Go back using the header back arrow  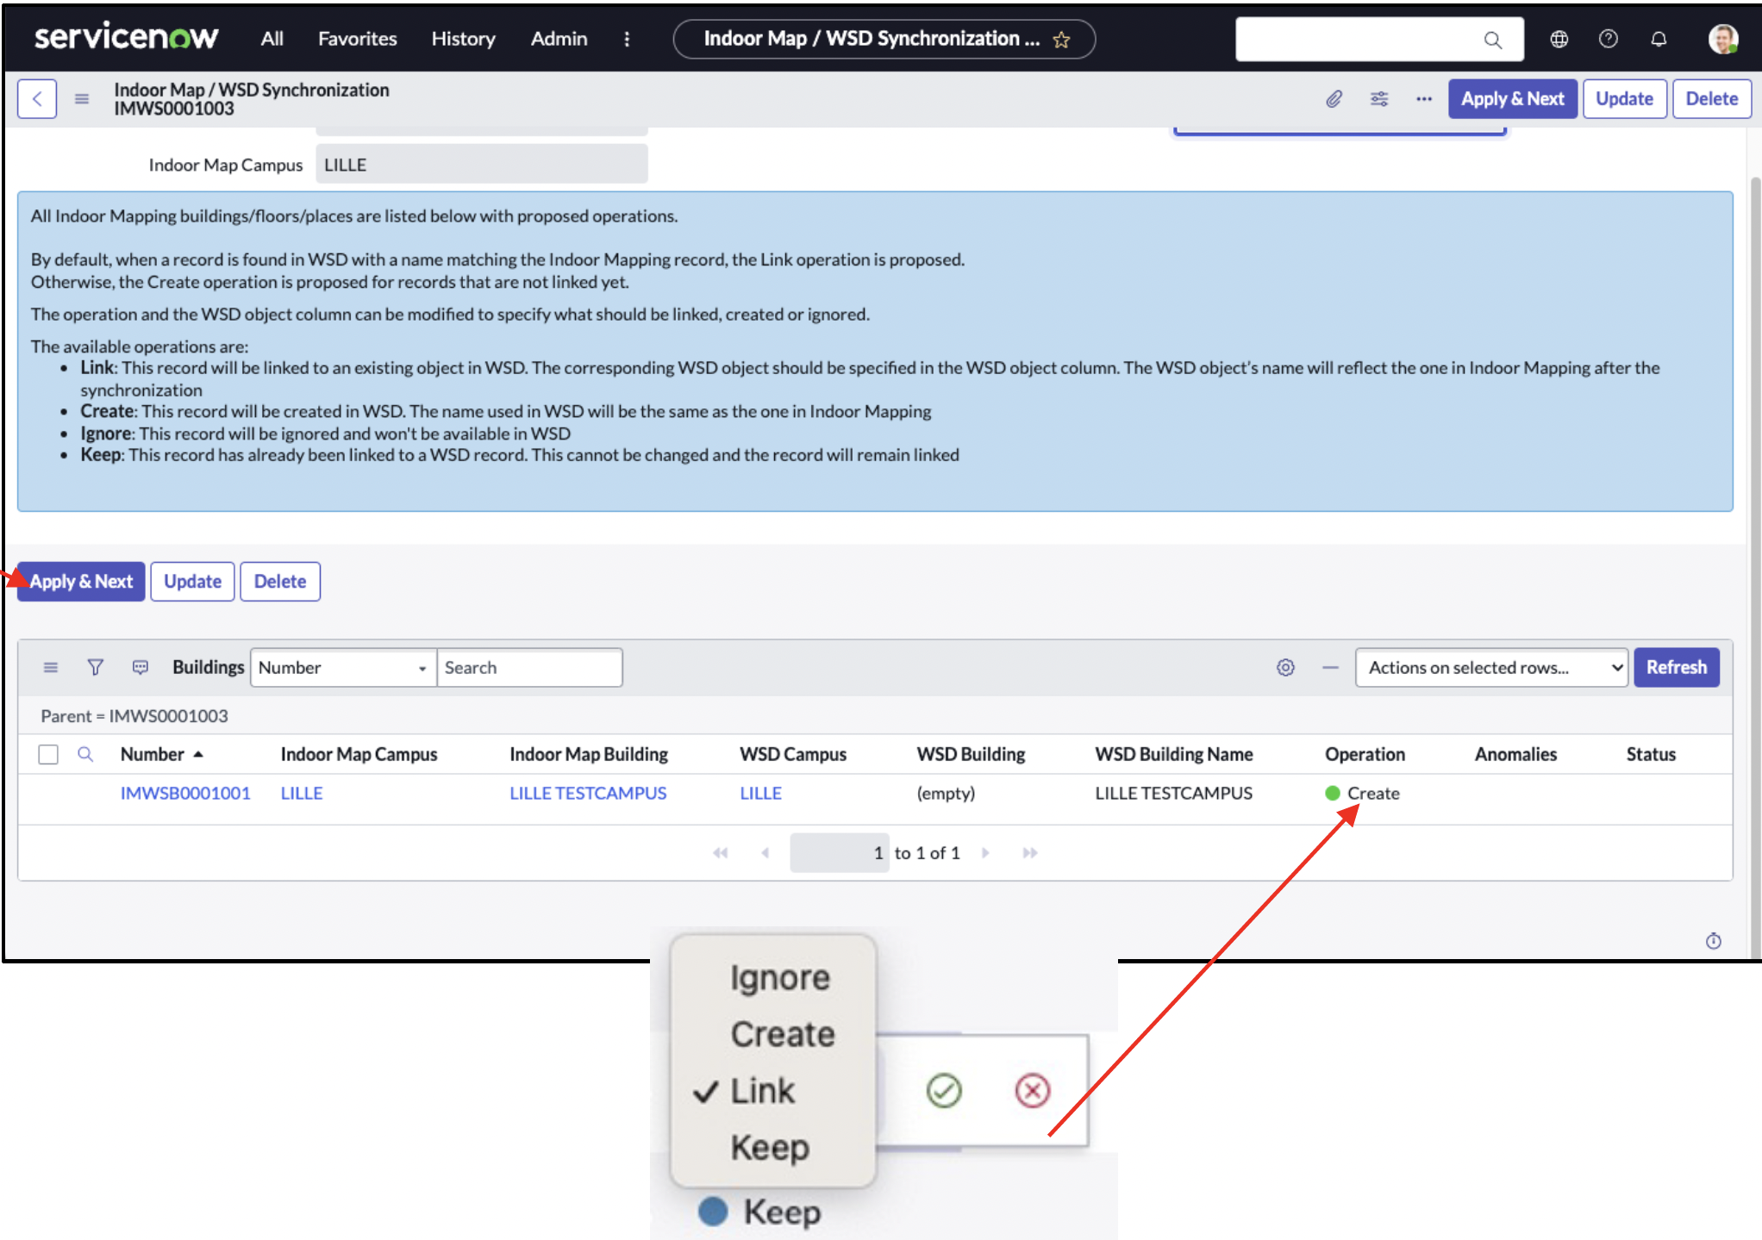point(37,99)
